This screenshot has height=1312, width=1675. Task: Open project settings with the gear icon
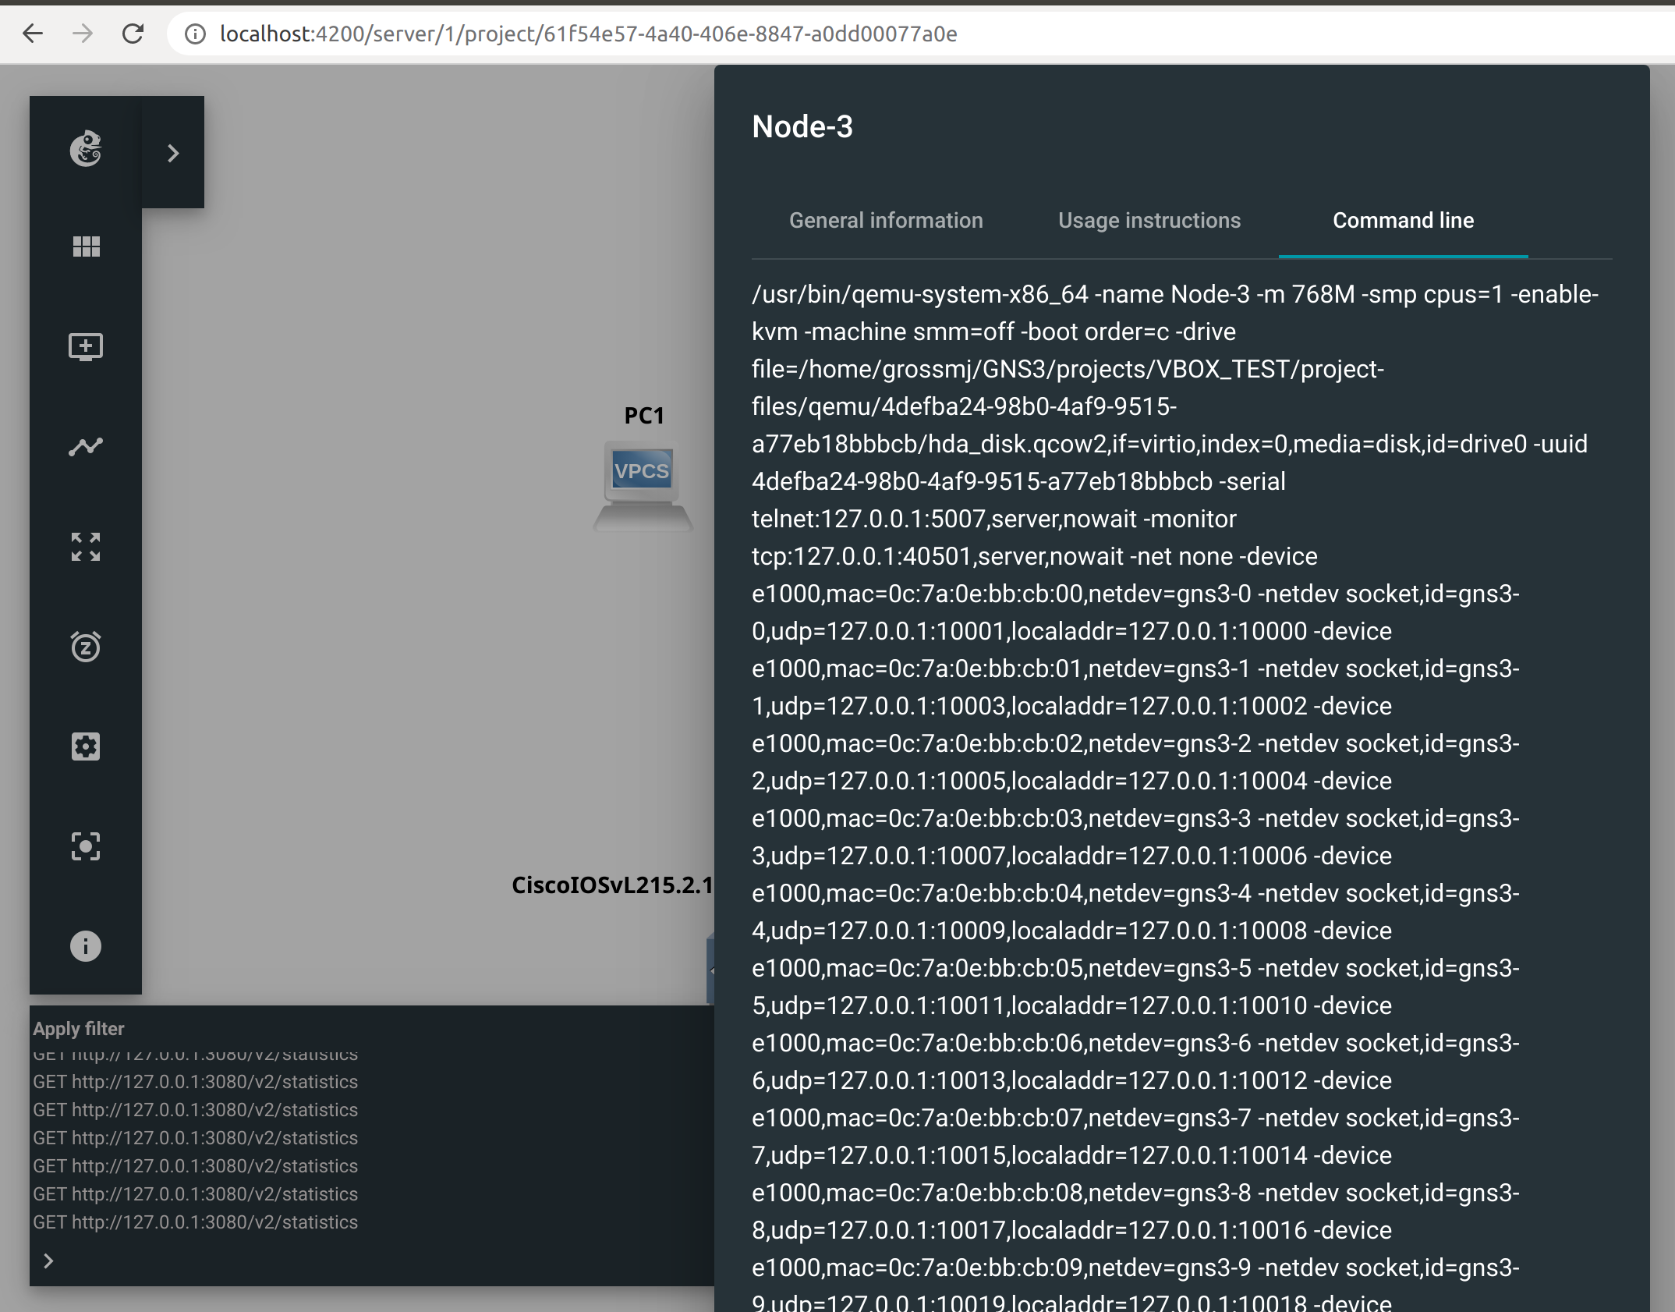pos(86,746)
